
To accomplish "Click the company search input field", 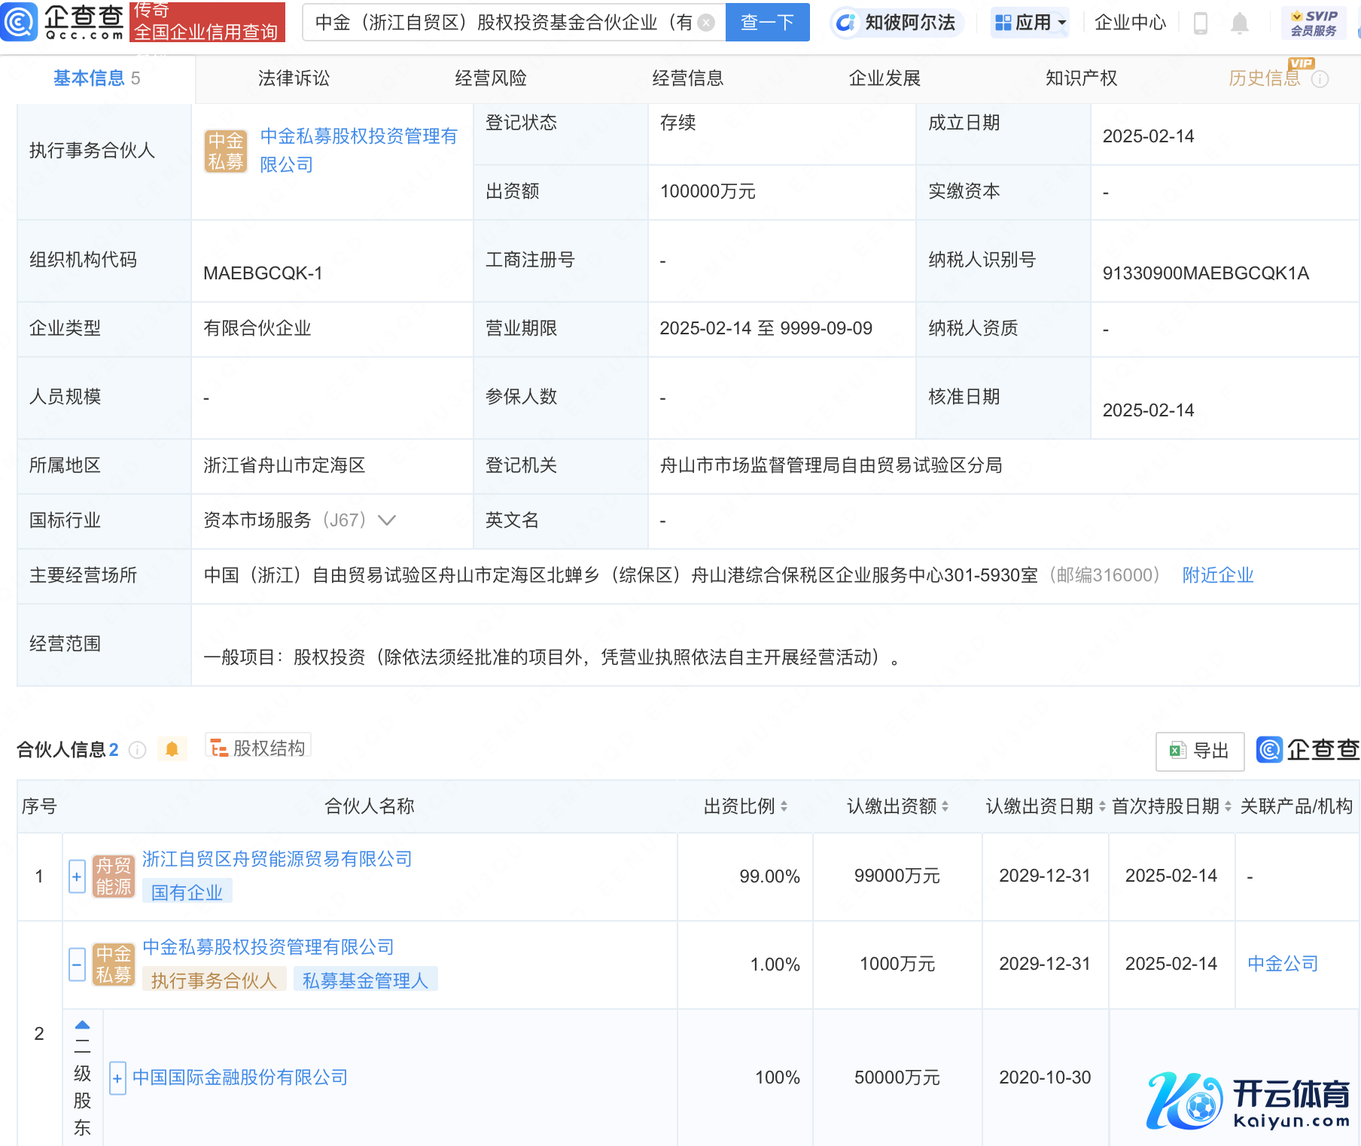I will click(x=504, y=23).
